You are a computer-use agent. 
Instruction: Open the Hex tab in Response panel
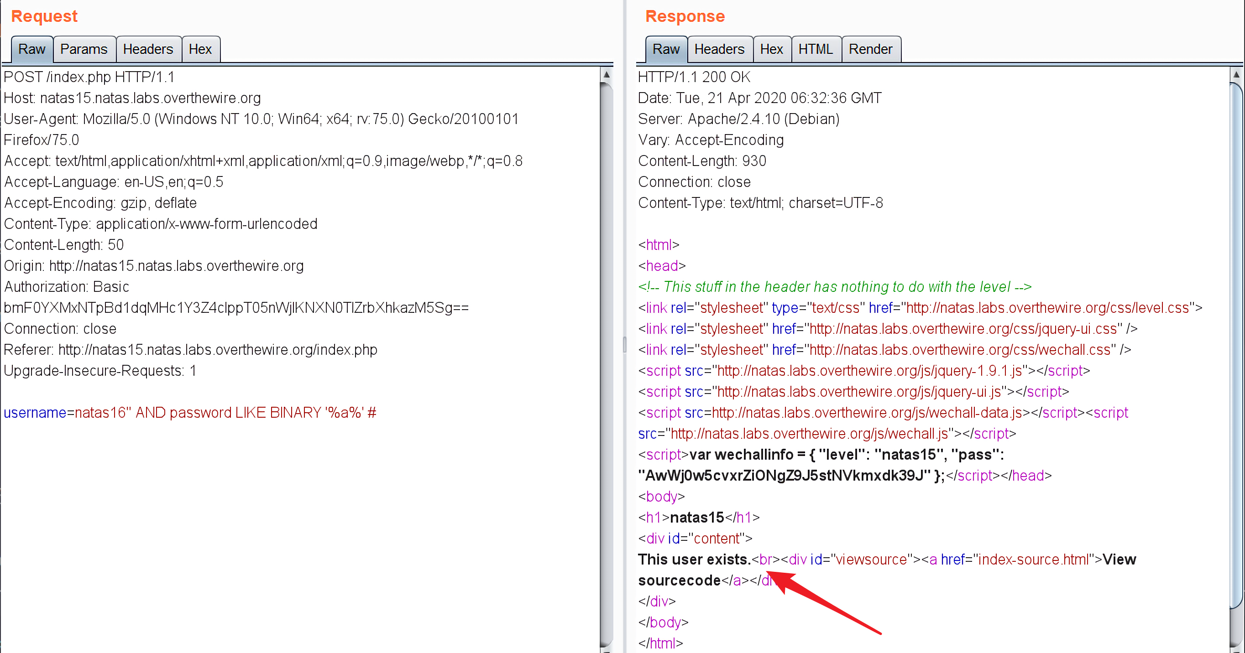coord(772,49)
